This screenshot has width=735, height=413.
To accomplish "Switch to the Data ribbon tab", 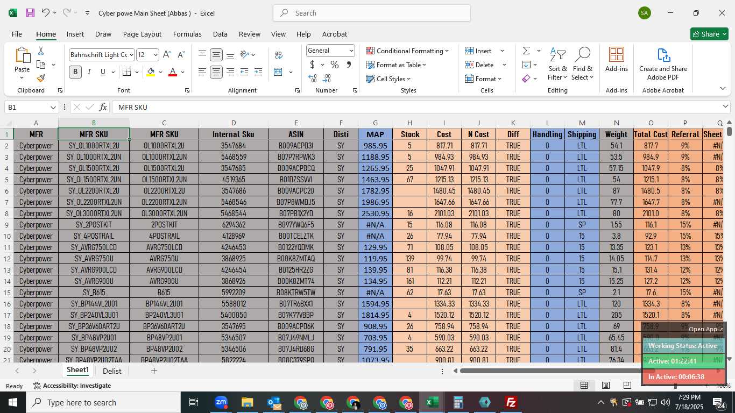I will point(220,34).
